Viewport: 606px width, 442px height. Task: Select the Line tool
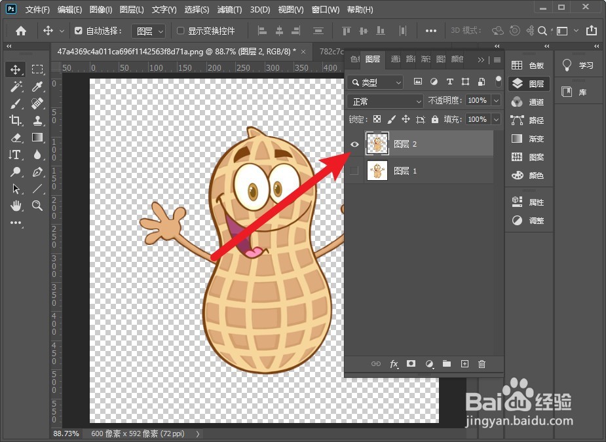(x=37, y=189)
